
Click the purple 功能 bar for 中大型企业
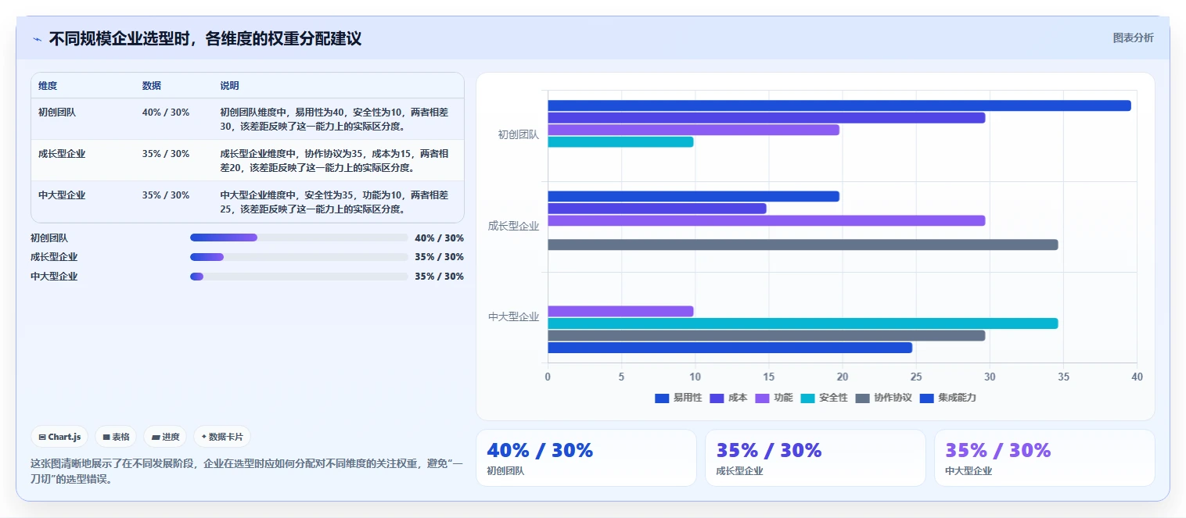(620, 311)
